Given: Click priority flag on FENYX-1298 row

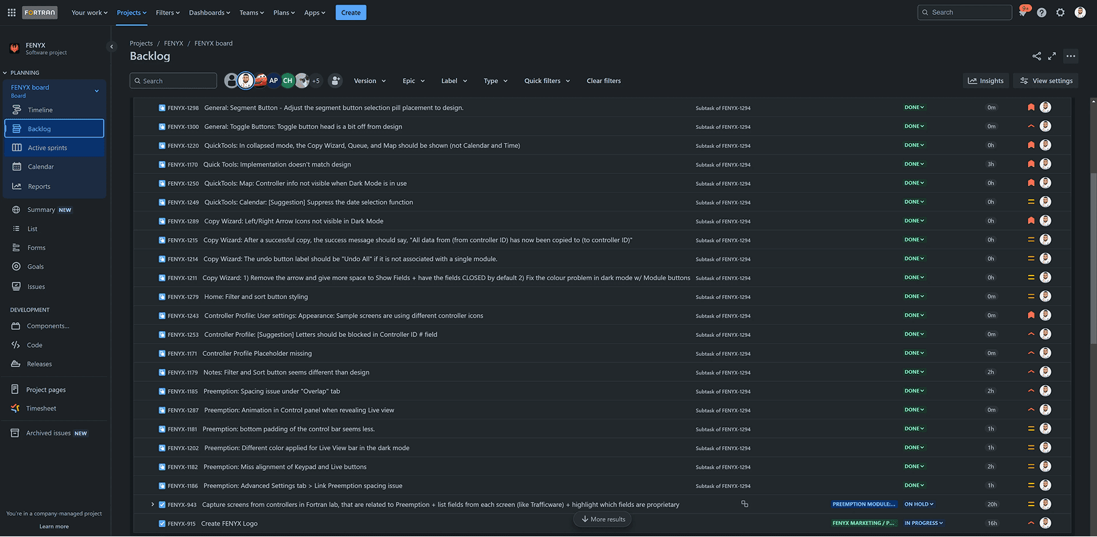Looking at the screenshot, I should tap(1031, 108).
